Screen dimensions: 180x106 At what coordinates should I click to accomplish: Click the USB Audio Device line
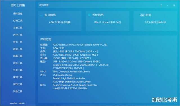pyautogui.click(x=63, y=75)
